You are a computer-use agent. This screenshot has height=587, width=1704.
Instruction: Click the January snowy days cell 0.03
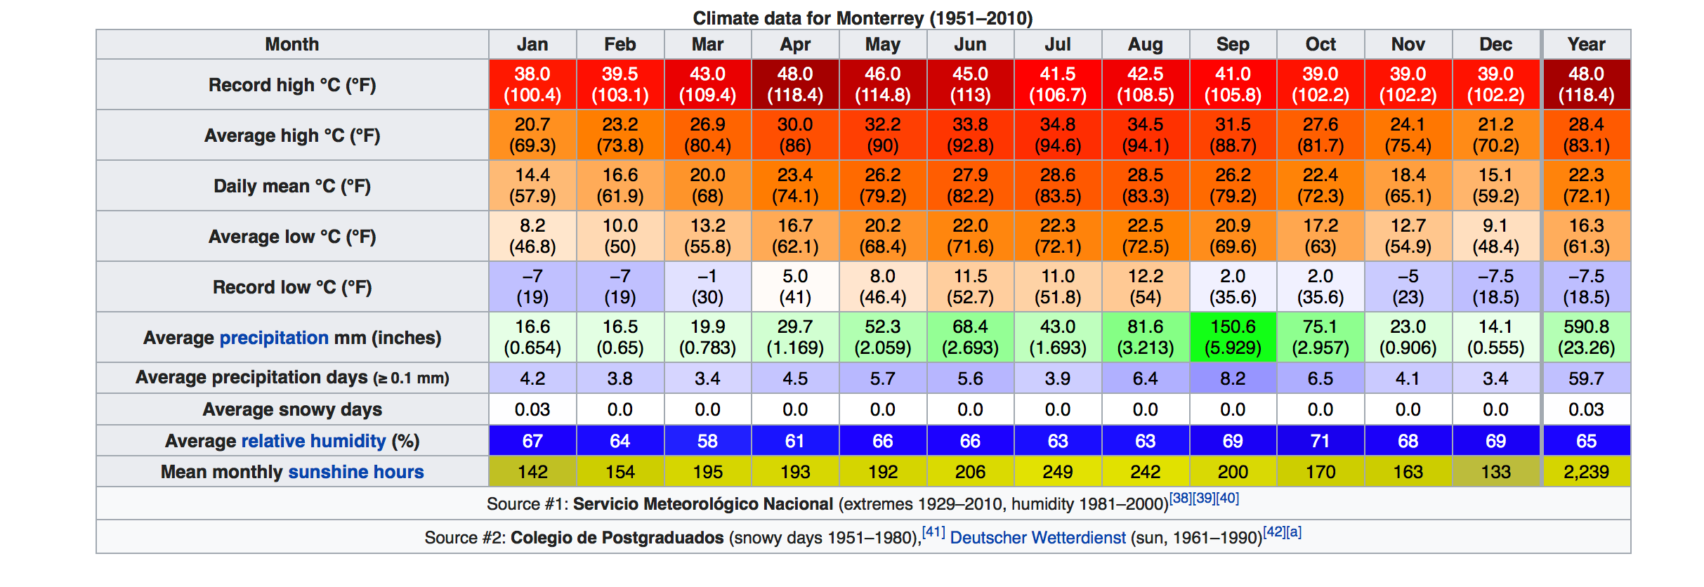(532, 409)
